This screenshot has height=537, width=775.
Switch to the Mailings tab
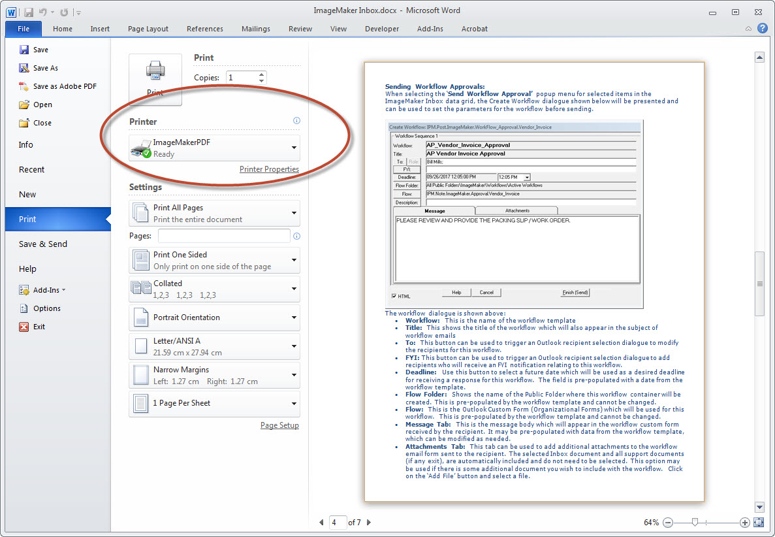(x=255, y=29)
